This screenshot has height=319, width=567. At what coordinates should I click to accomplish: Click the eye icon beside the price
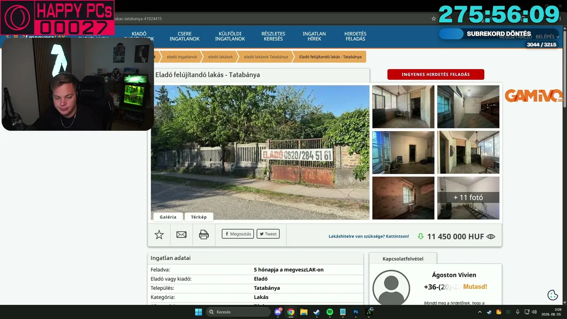pyautogui.click(x=491, y=237)
